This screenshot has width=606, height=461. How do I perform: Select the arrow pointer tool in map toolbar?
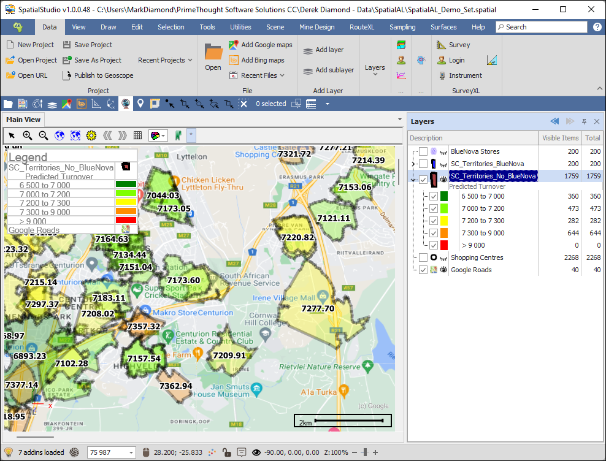[12, 135]
